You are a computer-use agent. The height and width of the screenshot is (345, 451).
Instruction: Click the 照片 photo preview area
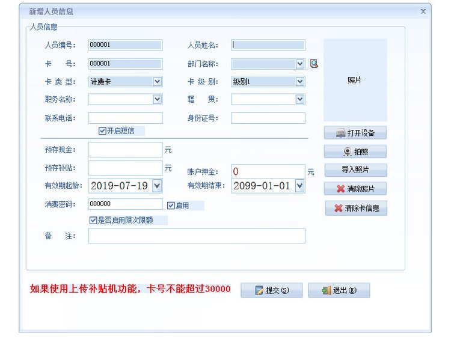[x=355, y=81]
